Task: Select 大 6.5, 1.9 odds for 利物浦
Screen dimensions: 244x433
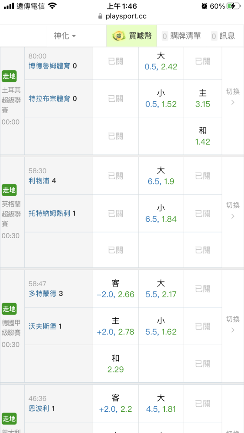Action: (x=161, y=176)
